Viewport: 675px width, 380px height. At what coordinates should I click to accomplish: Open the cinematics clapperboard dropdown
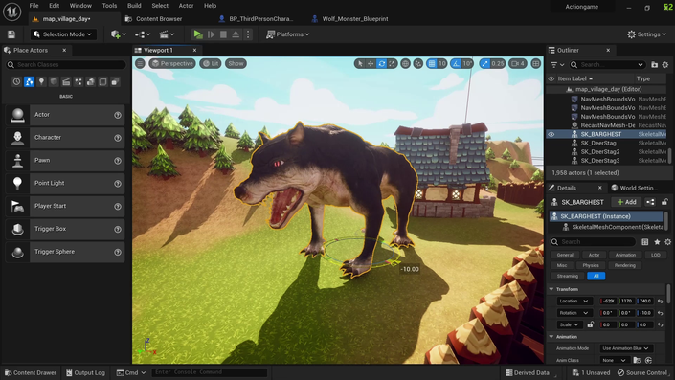coord(167,34)
